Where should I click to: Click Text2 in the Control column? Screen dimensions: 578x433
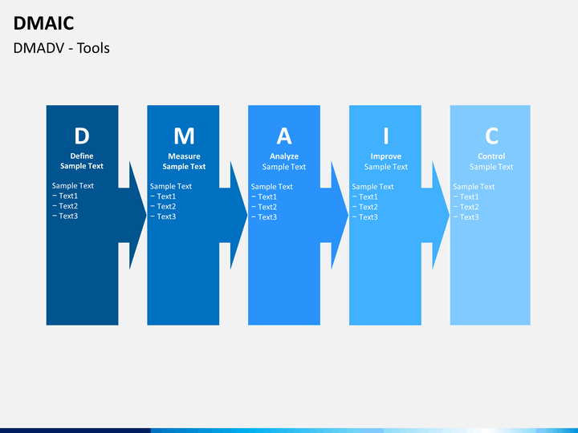(x=470, y=207)
